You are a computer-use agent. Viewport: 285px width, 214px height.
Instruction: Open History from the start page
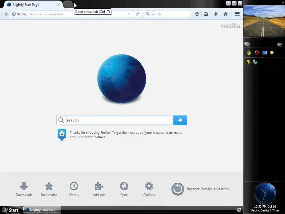tap(74, 189)
